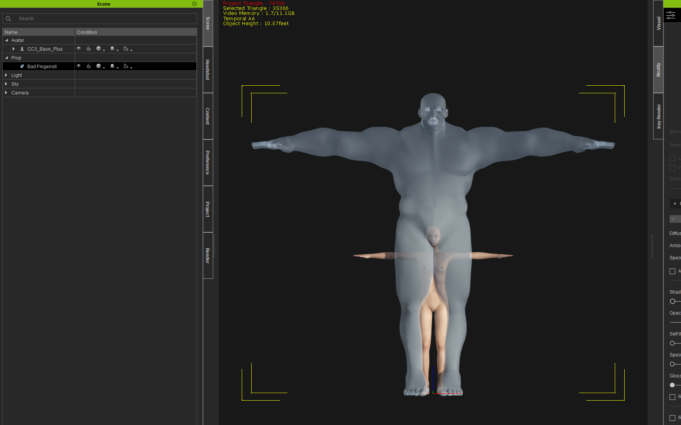The width and height of the screenshot is (681, 425).
Task: Switch to the Scene side tab
Action: click(208, 23)
